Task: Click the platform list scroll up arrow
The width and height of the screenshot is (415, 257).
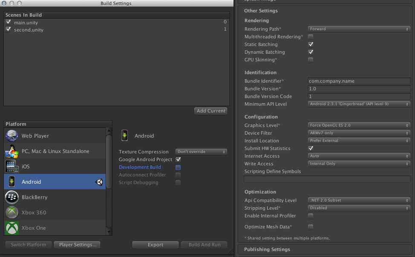Action: click(x=109, y=131)
